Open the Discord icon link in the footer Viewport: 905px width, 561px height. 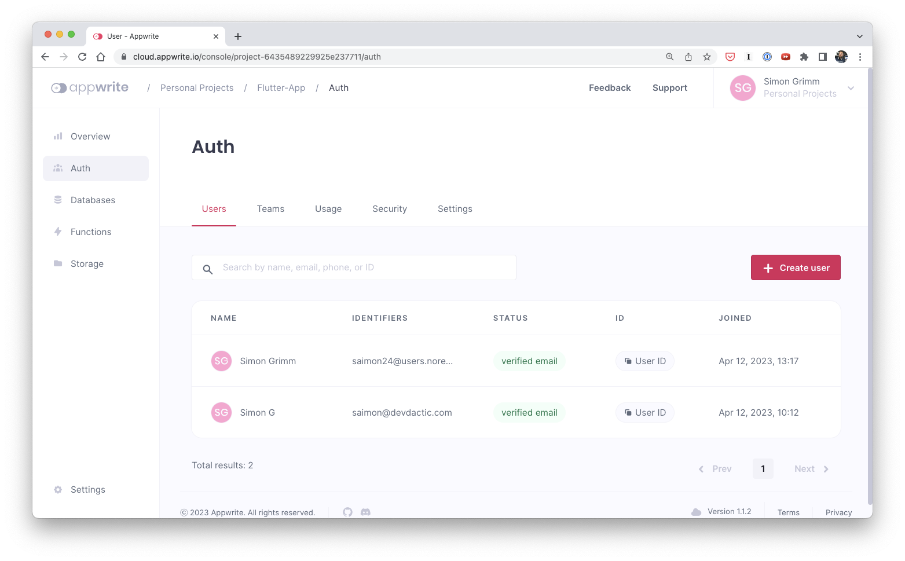point(365,512)
